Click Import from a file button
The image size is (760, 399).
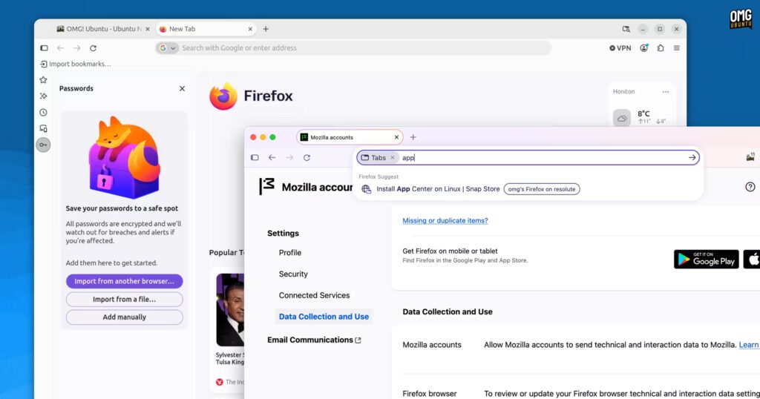(125, 300)
